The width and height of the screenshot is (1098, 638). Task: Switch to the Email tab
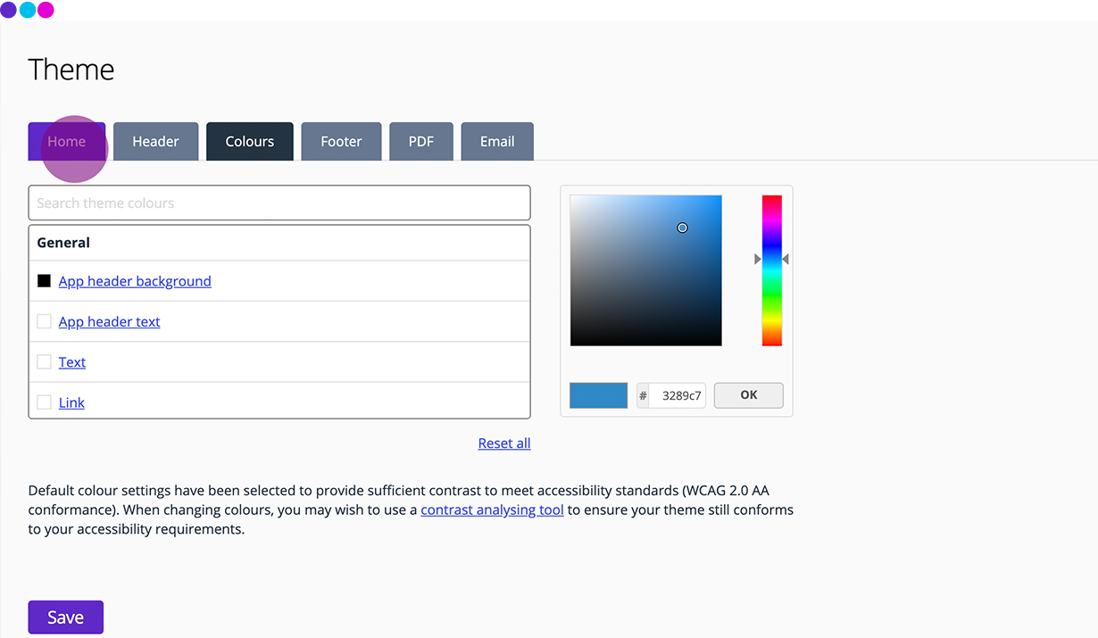pyautogui.click(x=497, y=142)
